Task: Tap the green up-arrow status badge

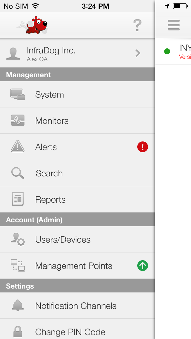Action: (x=143, y=266)
